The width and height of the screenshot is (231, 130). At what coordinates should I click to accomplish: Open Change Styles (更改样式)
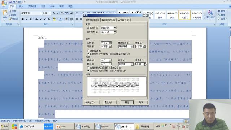click(x=210, y=14)
